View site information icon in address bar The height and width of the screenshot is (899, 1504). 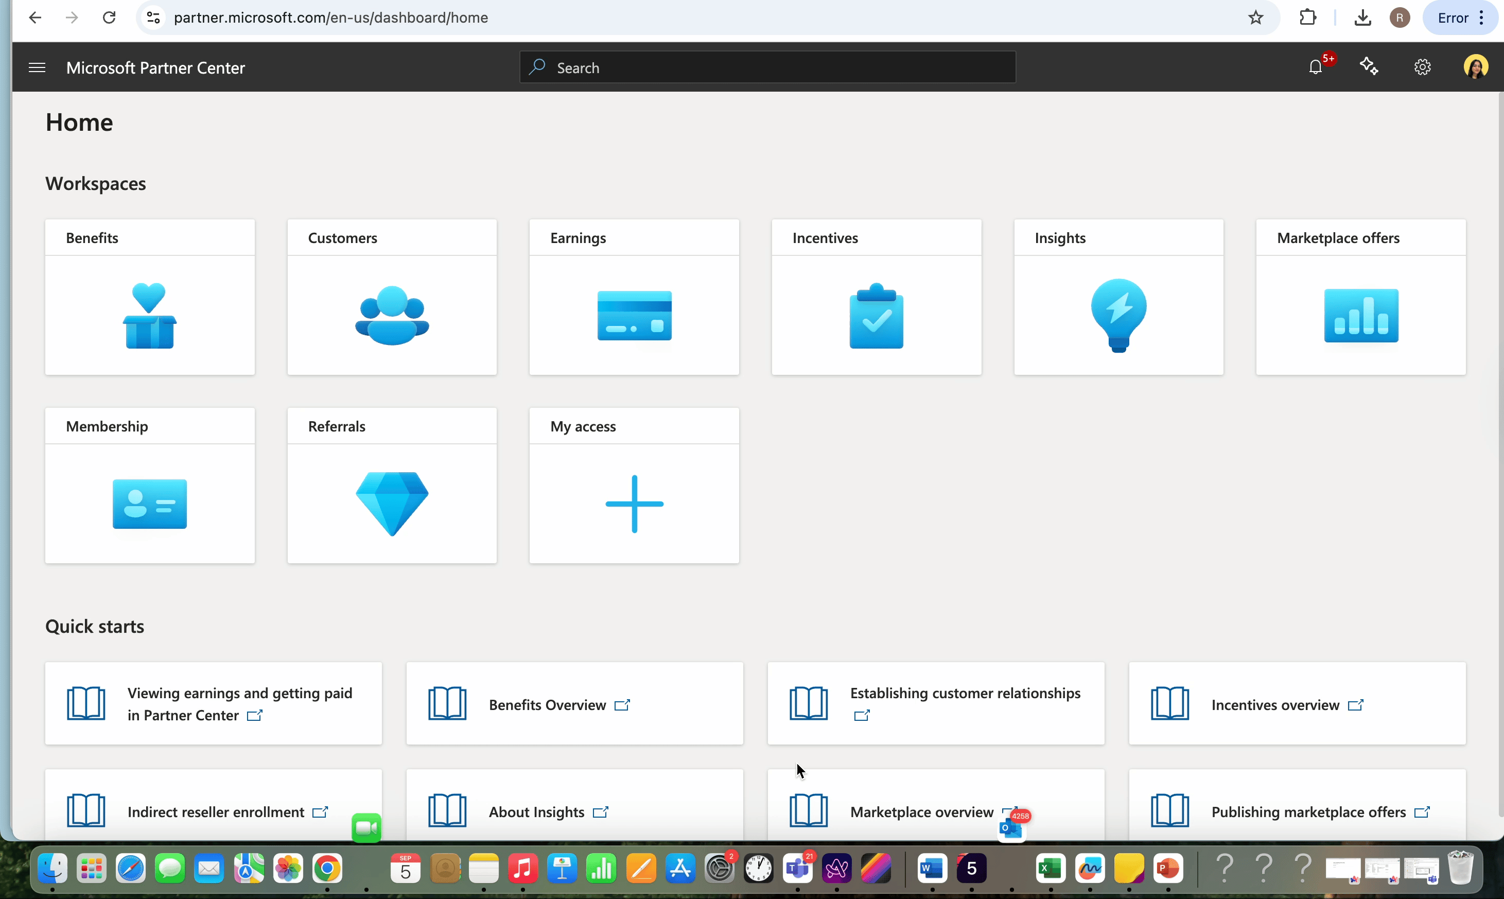click(x=153, y=18)
